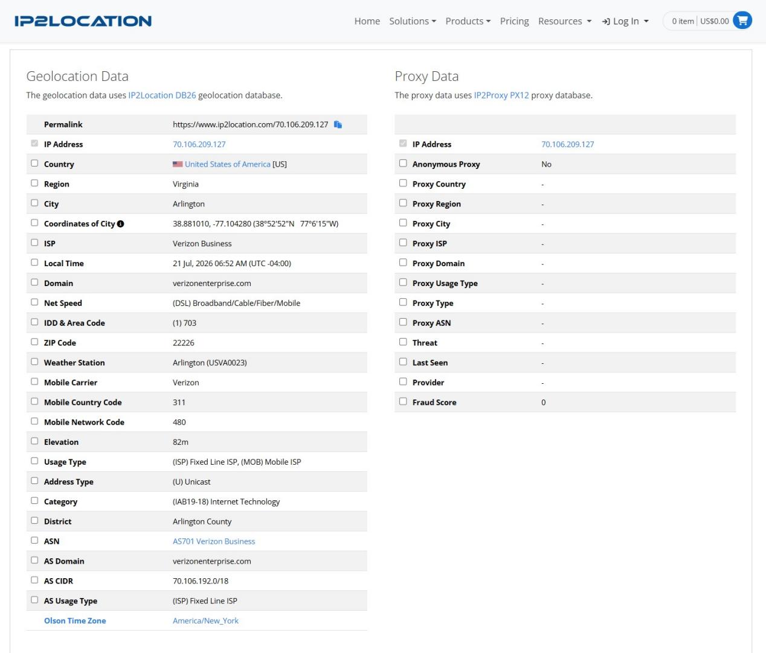
Task: Open the Pricing page
Action: [515, 21]
